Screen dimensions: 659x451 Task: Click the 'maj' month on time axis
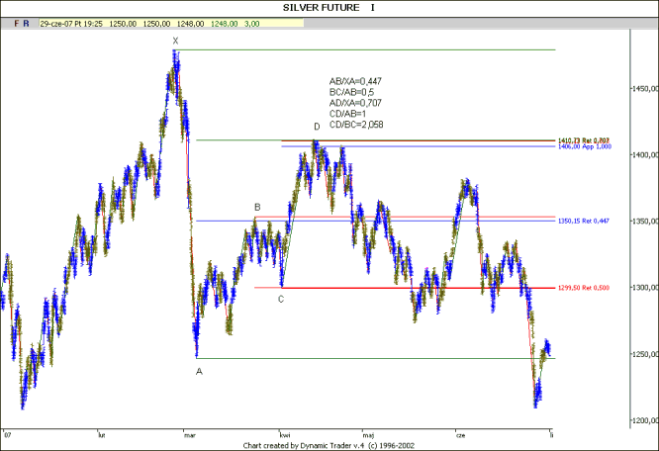(369, 434)
